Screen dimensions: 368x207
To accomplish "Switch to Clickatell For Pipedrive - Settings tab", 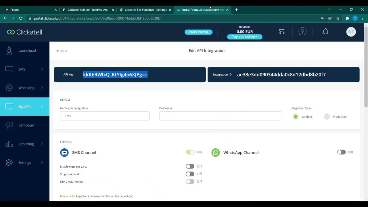I will tap(145, 10).
